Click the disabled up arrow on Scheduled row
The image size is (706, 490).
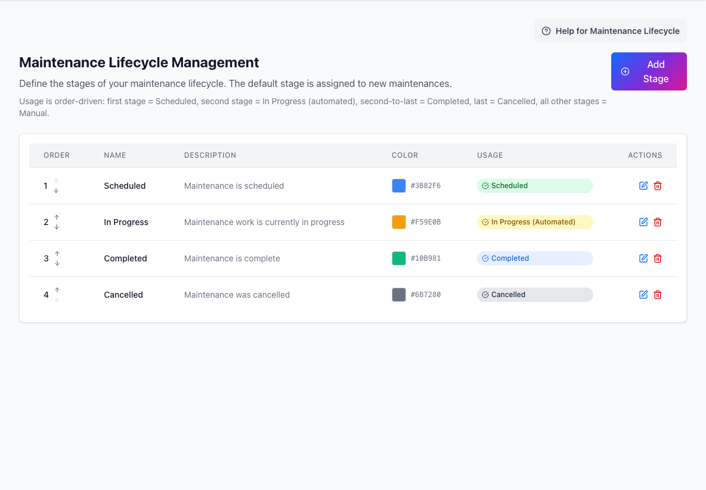pyautogui.click(x=56, y=181)
